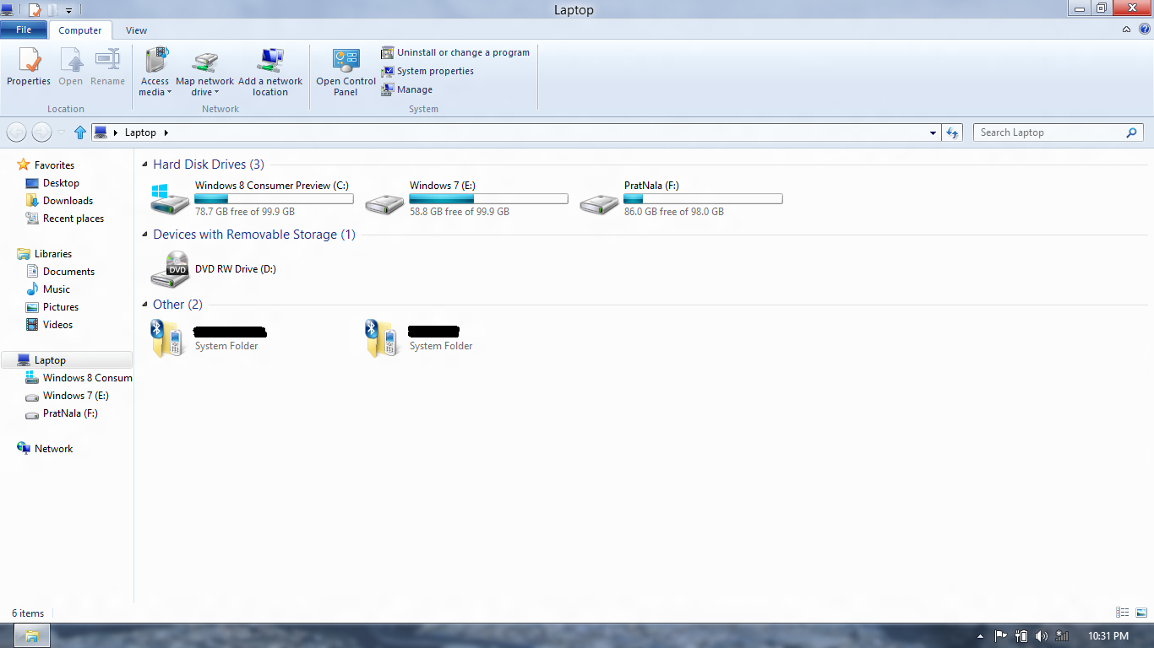Image resolution: width=1154 pixels, height=648 pixels.
Task: Open Desktop under Favorites
Action: (61, 183)
